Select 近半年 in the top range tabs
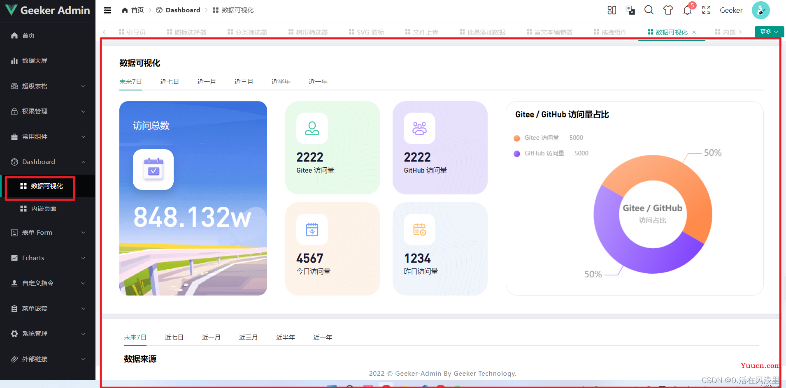This screenshot has height=388, width=786. (x=281, y=82)
